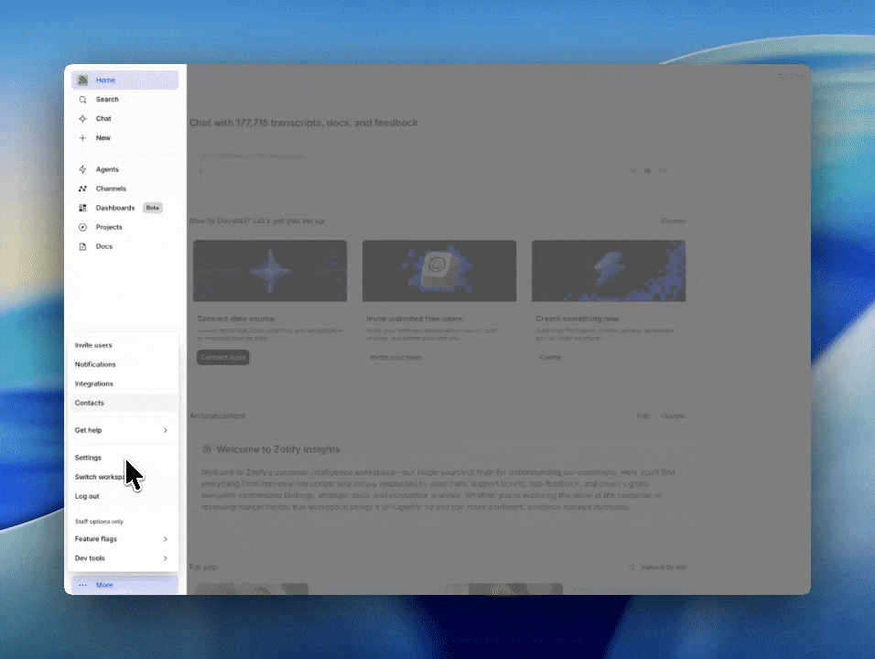Select the highlighted Contacts entry
The width and height of the screenshot is (875, 659).
(x=123, y=403)
